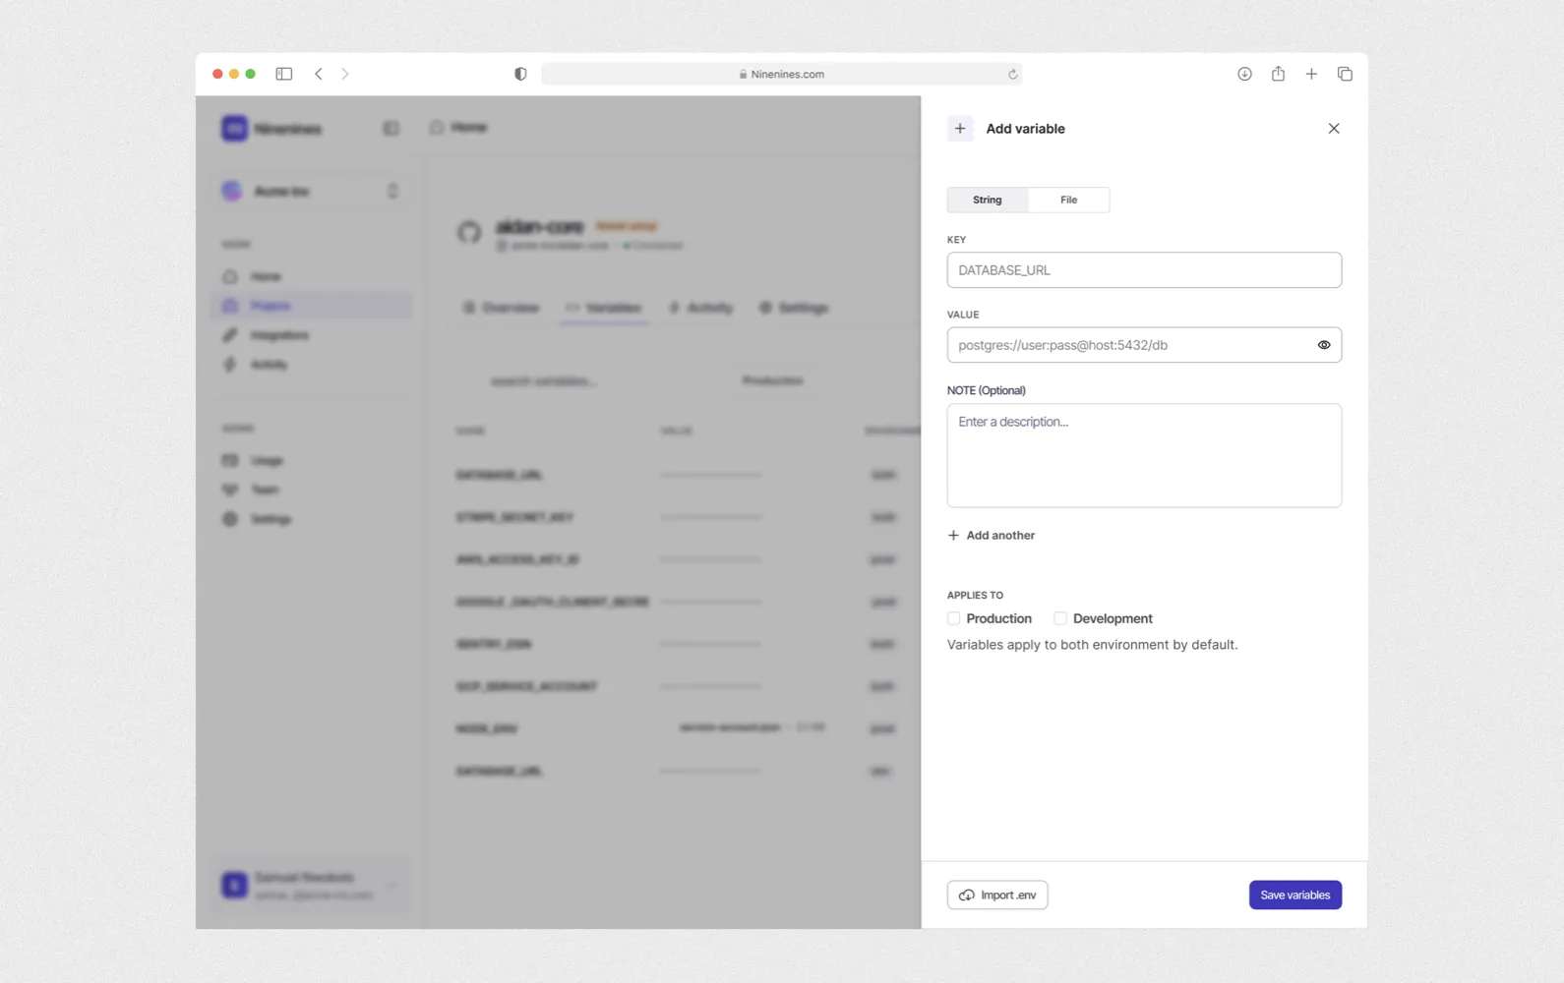Select the Ninenines.com address bar
This screenshot has width=1564, height=983.
782,74
